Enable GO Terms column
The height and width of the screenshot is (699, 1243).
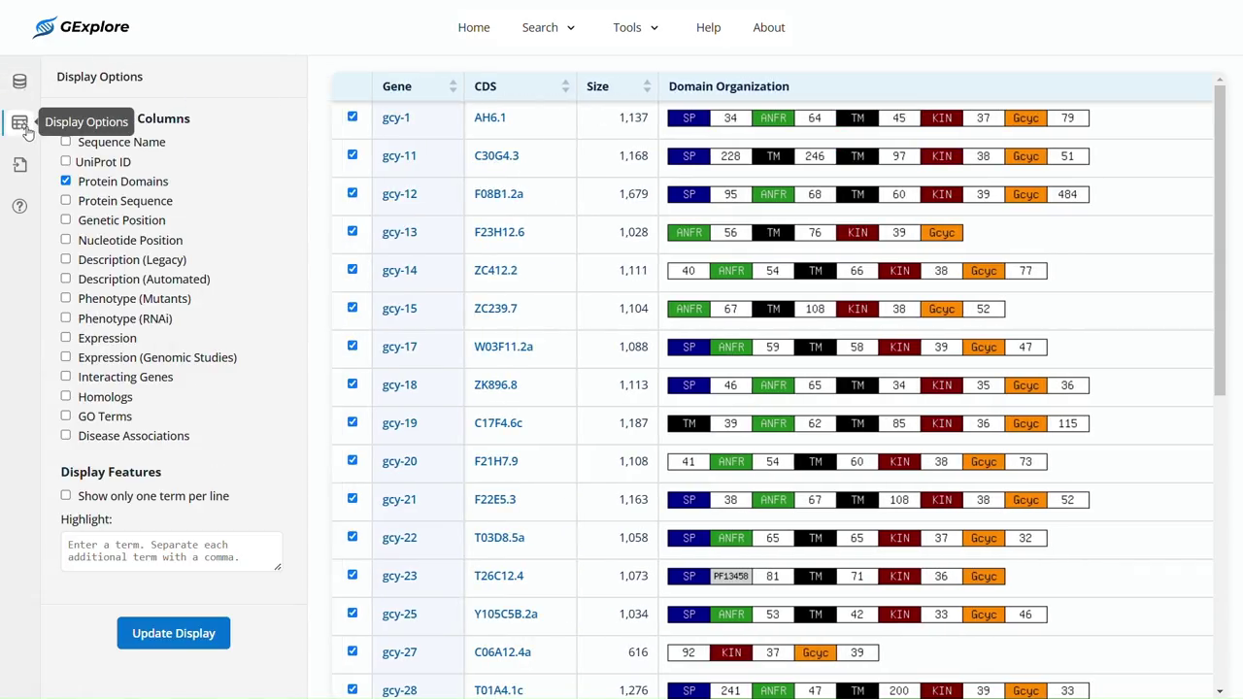click(66, 416)
